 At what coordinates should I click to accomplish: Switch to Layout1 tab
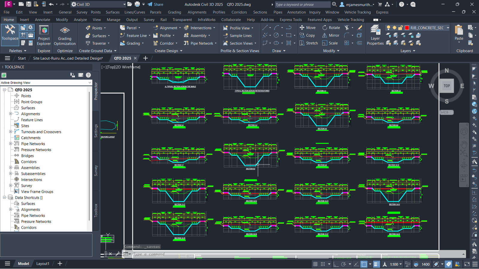click(x=43, y=264)
